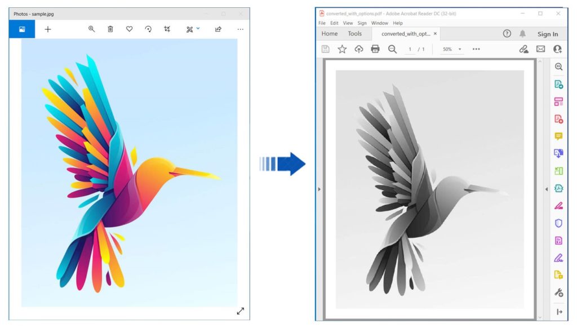
Task: Delete the photo with trash icon
Action: [110, 29]
